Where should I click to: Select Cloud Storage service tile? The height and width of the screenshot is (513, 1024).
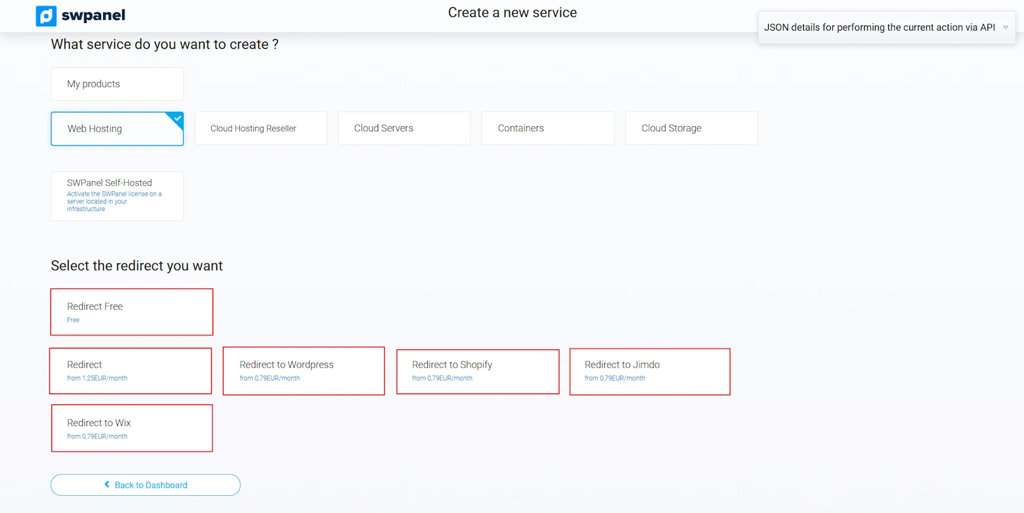691,129
